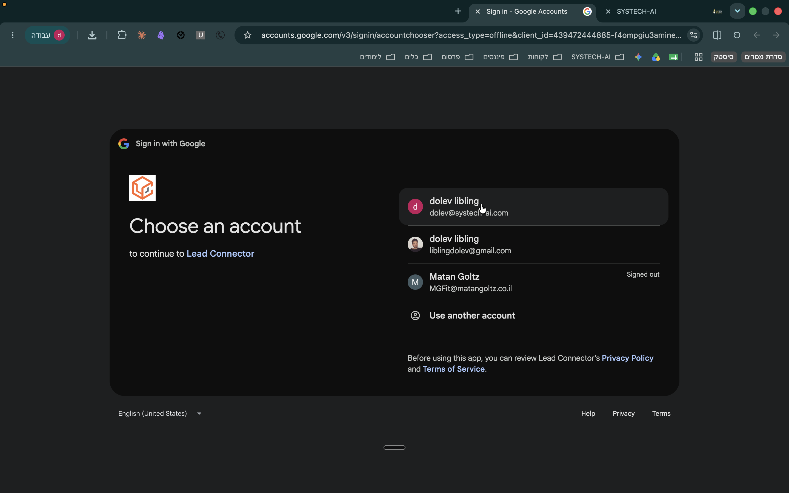
Task: Click the orange starburst extension icon
Action: point(141,35)
